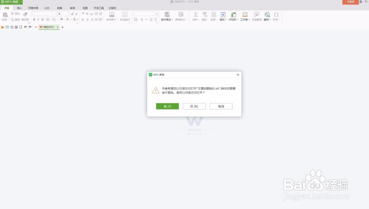The image size is (369, 209).
Task: Toggle italic formatting
Action: pyautogui.click(x=38, y=20)
